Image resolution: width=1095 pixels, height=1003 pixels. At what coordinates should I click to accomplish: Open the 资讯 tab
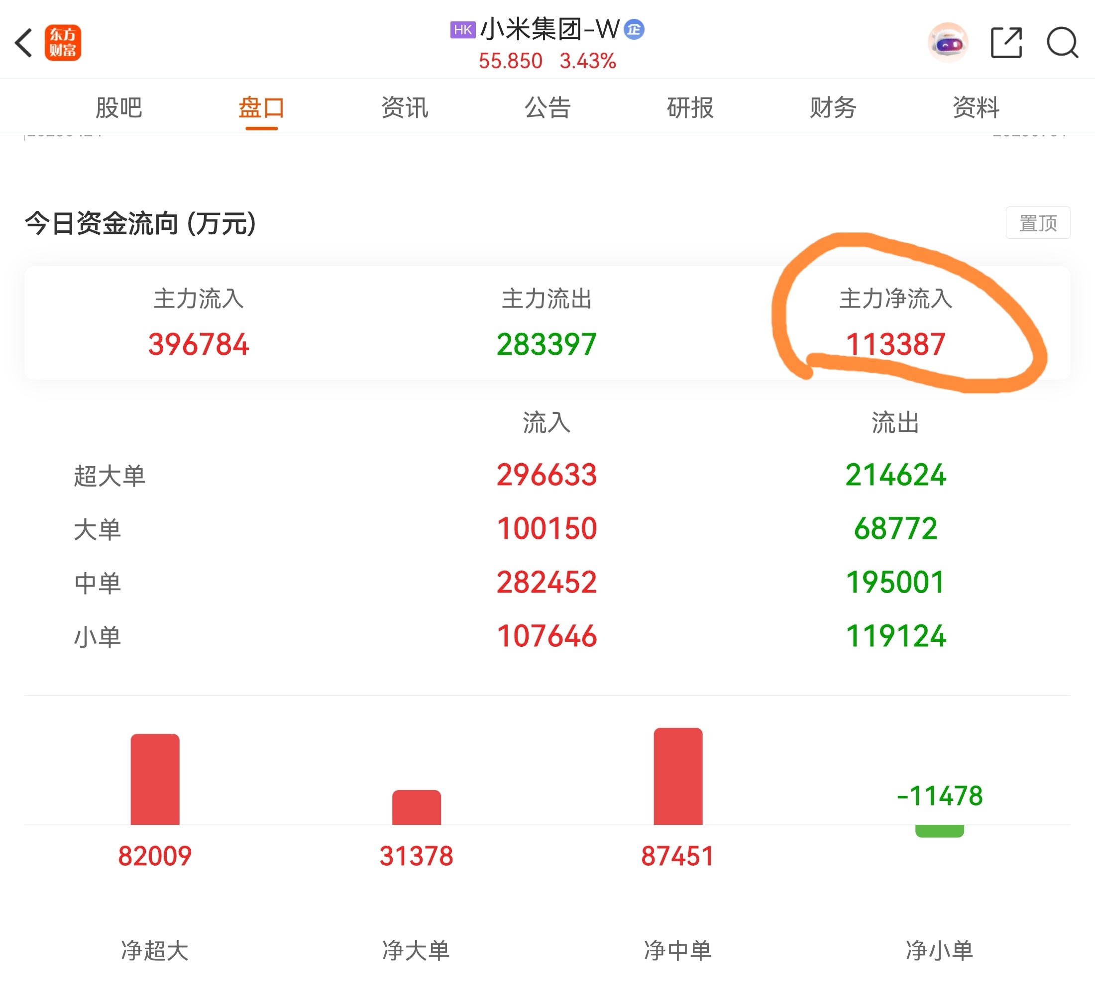pyautogui.click(x=405, y=107)
